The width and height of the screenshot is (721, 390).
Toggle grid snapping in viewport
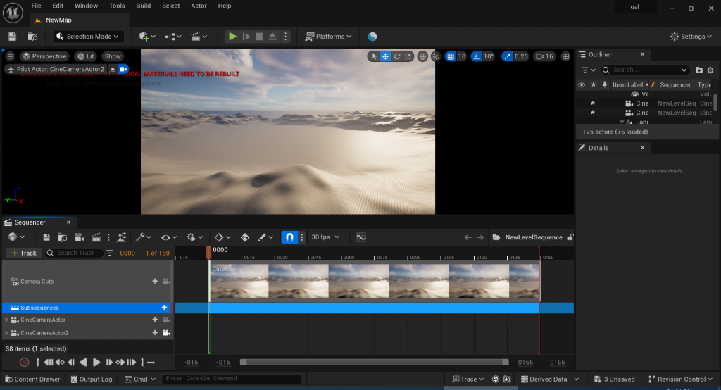tap(450, 56)
